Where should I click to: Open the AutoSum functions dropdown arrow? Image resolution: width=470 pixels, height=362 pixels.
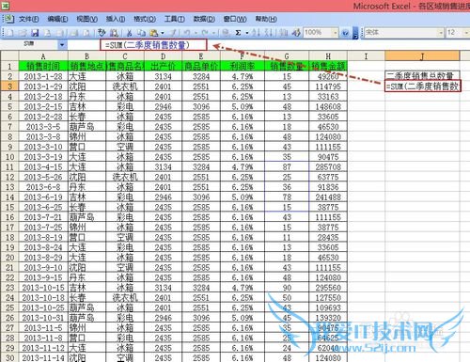[247, 33]
